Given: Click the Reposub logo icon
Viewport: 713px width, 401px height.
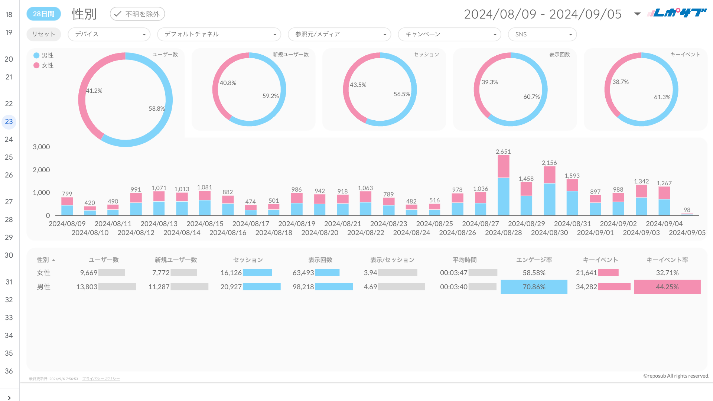Looking at the screenshot, I should 677,13.
